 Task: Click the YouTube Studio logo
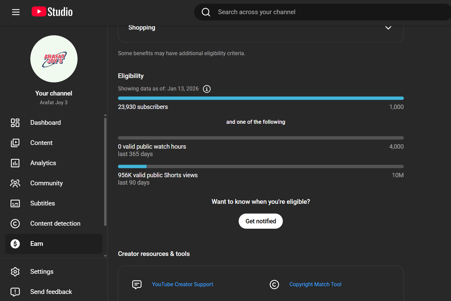(52, 12)
